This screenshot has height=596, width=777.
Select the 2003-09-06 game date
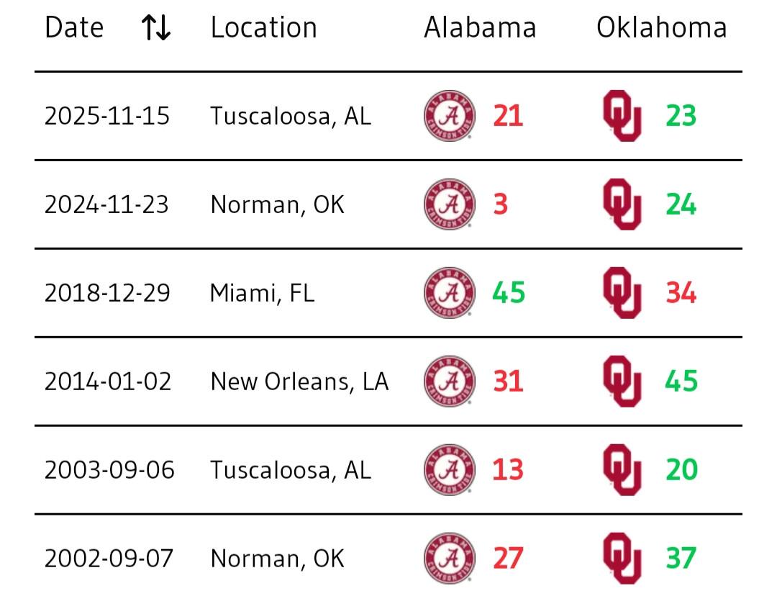click(x=109, y=470)
